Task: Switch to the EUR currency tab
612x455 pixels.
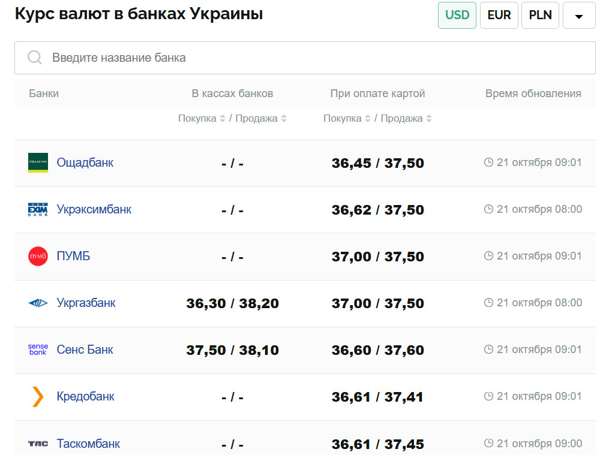Action: coord(499,15)
